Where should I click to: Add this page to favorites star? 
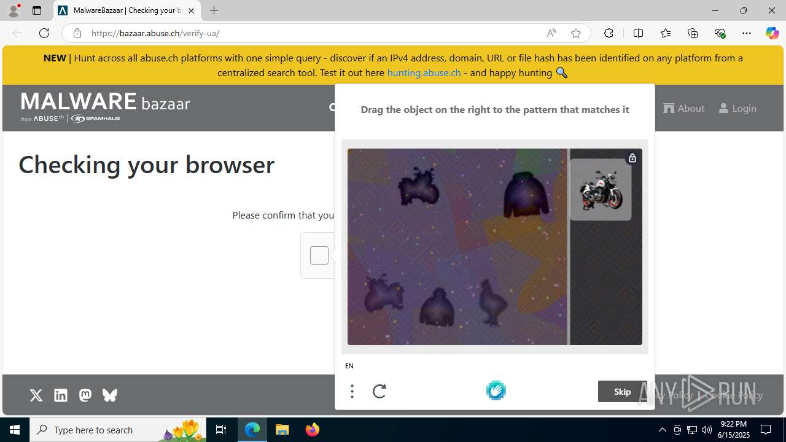coord(576,33)
